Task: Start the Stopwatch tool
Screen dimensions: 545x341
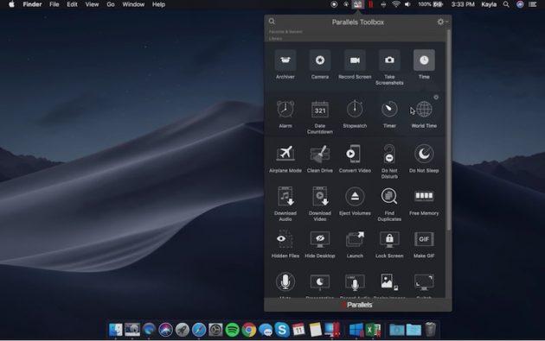Action: (x=355, y=114)
